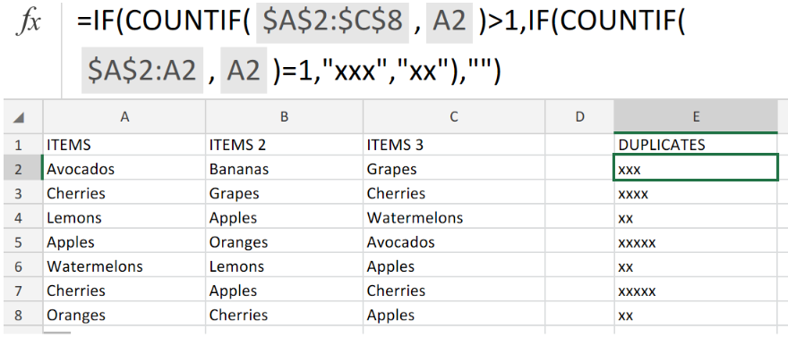
Task: Select column D header
Action: tap(580, 117)
